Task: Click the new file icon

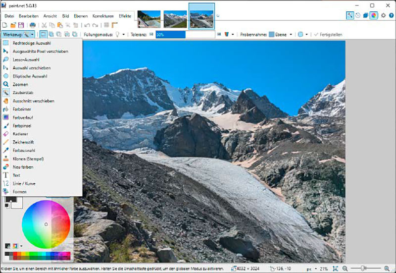Action: pos(5,25)
